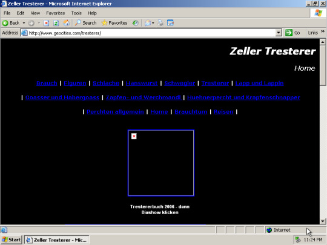Follow the Schiache link
The image size is (327, 245).
[x=106, y=83]
